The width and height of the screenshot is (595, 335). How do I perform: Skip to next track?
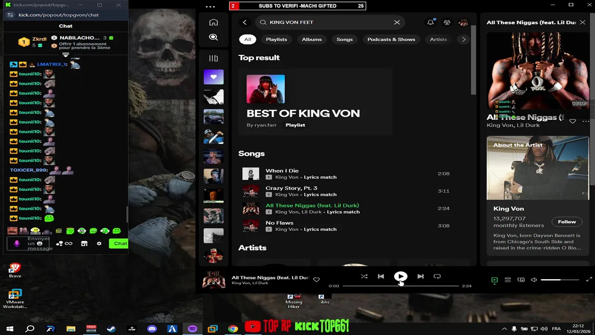click(x=420, y=276)
